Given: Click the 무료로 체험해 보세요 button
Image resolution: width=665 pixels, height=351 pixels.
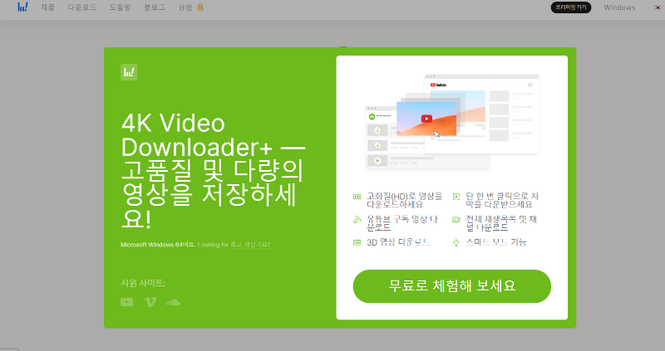Looking at the screenshot, I should 451,286.
